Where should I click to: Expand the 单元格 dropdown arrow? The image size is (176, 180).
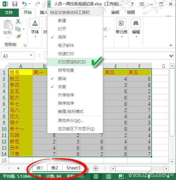tap(122, 37)
